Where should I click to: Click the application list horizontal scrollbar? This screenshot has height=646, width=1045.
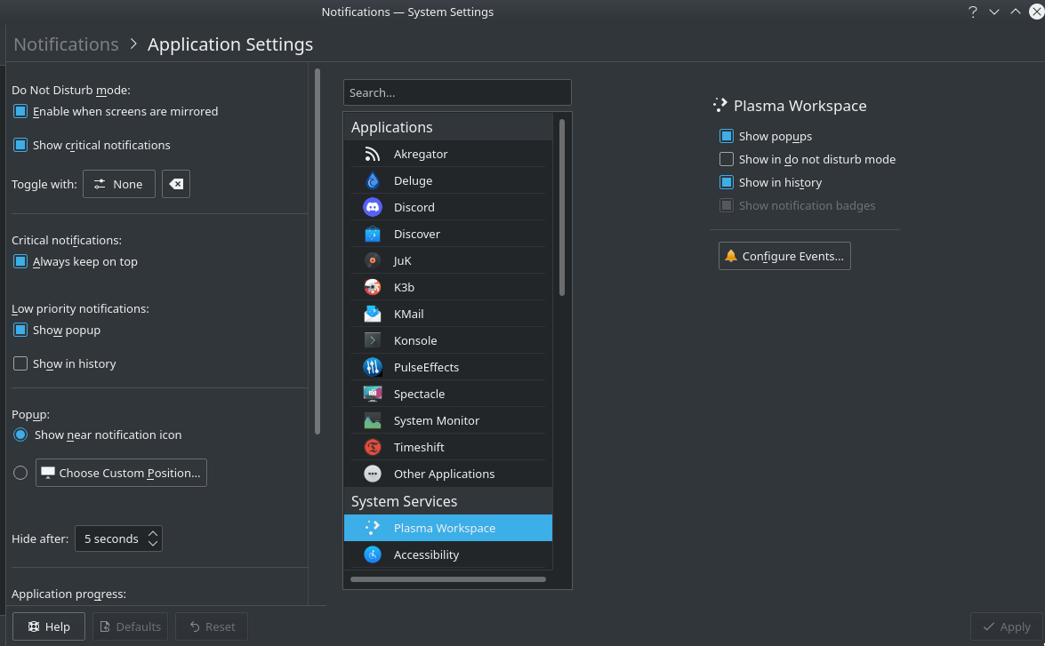tap(448, 579)
